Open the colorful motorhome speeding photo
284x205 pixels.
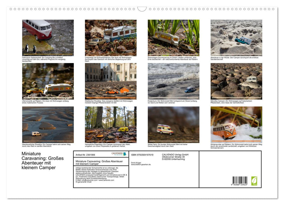coord(173,125)
